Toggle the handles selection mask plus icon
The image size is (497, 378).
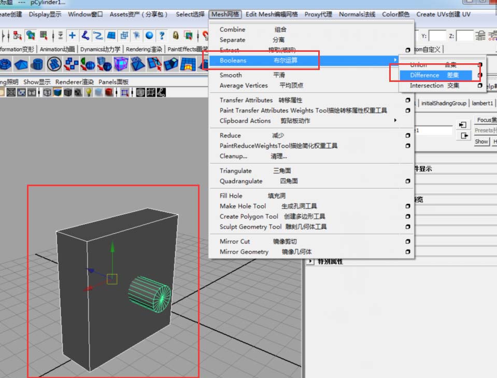click(x=72, y=35)
